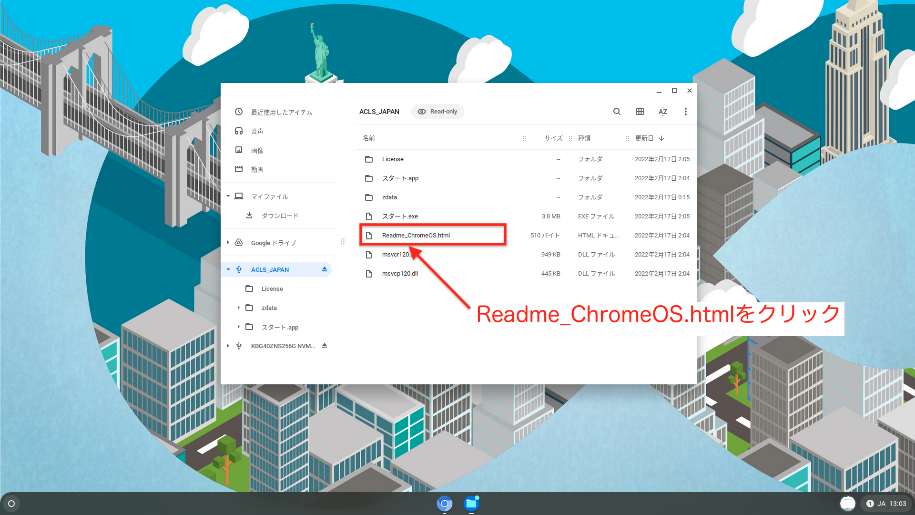The width and height of the screenshot is (915, 515).
Task: Expand the zdata sidebar folder arrow
Action: [238, 308]
